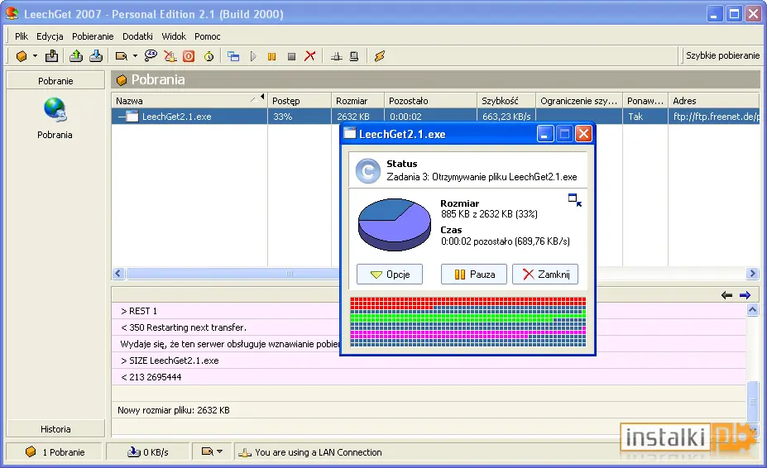Select the LeechGet2.1.exe download row
This screenshot has width=767, height=468.
click(x=435, y=117)
